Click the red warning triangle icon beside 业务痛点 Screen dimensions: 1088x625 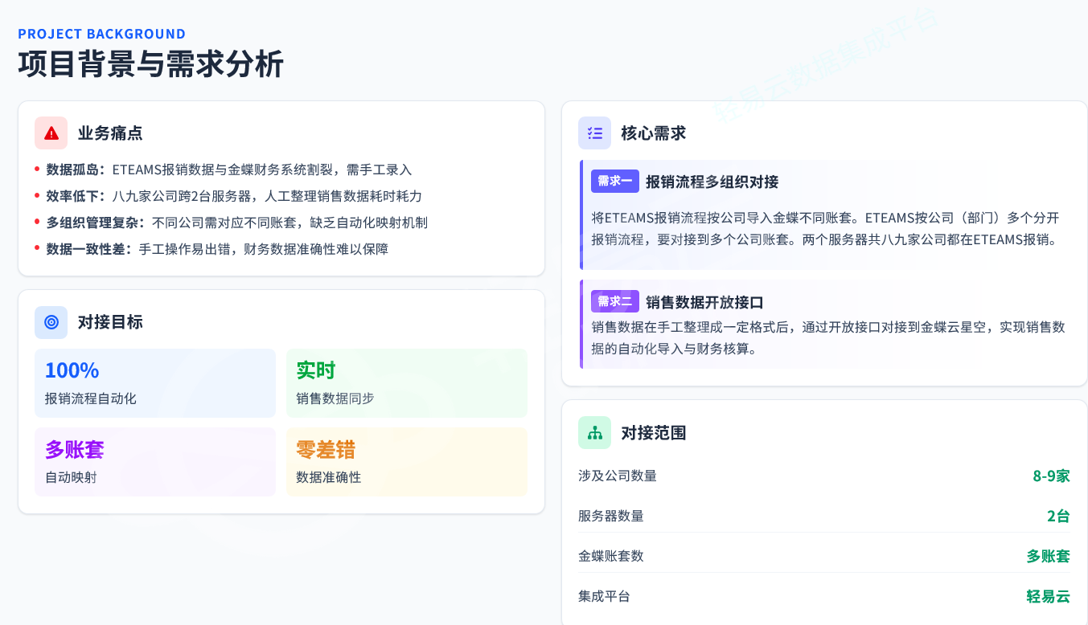coord(51,133)
